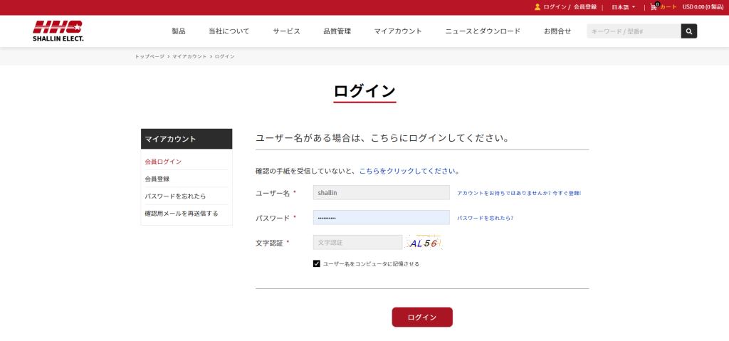This screenshot has width=729, height=341.
Task: Toggle remember username checkbox
Action: coord(317,264)
